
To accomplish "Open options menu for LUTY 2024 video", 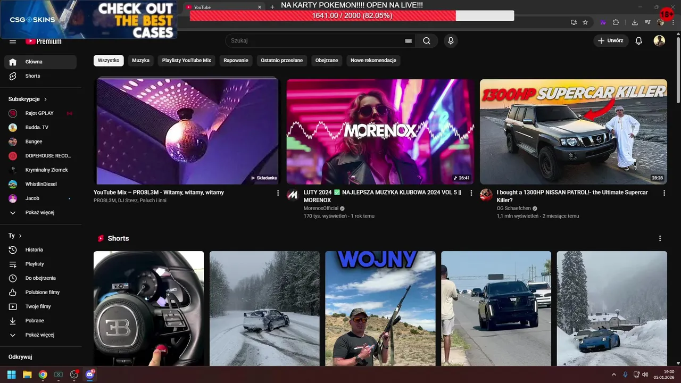I will coord(471,193).
